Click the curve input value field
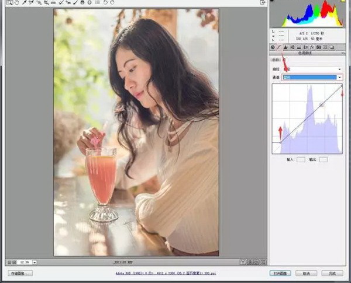Screen dimensions: 351x283 [x=301, y=159]
